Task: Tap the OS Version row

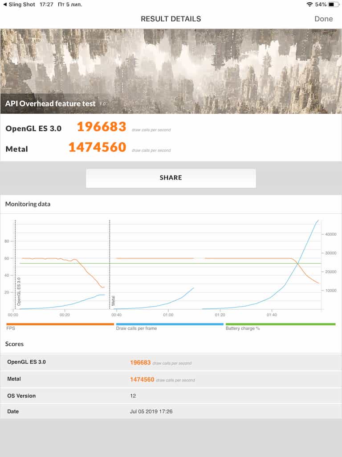Action: (x=171, y=396)
